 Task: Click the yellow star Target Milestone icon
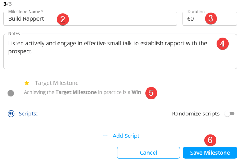27,83
